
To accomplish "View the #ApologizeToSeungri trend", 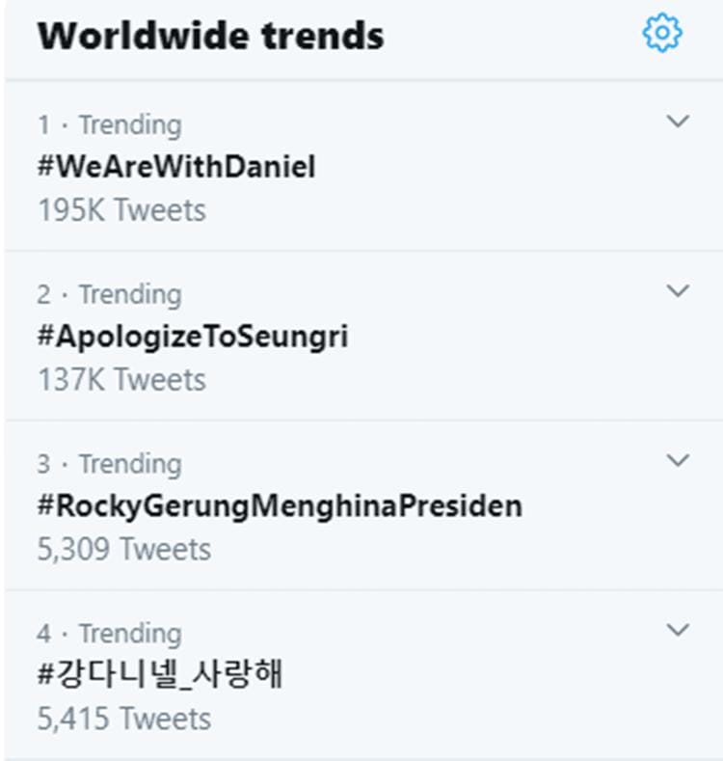I will coord(193,337).
